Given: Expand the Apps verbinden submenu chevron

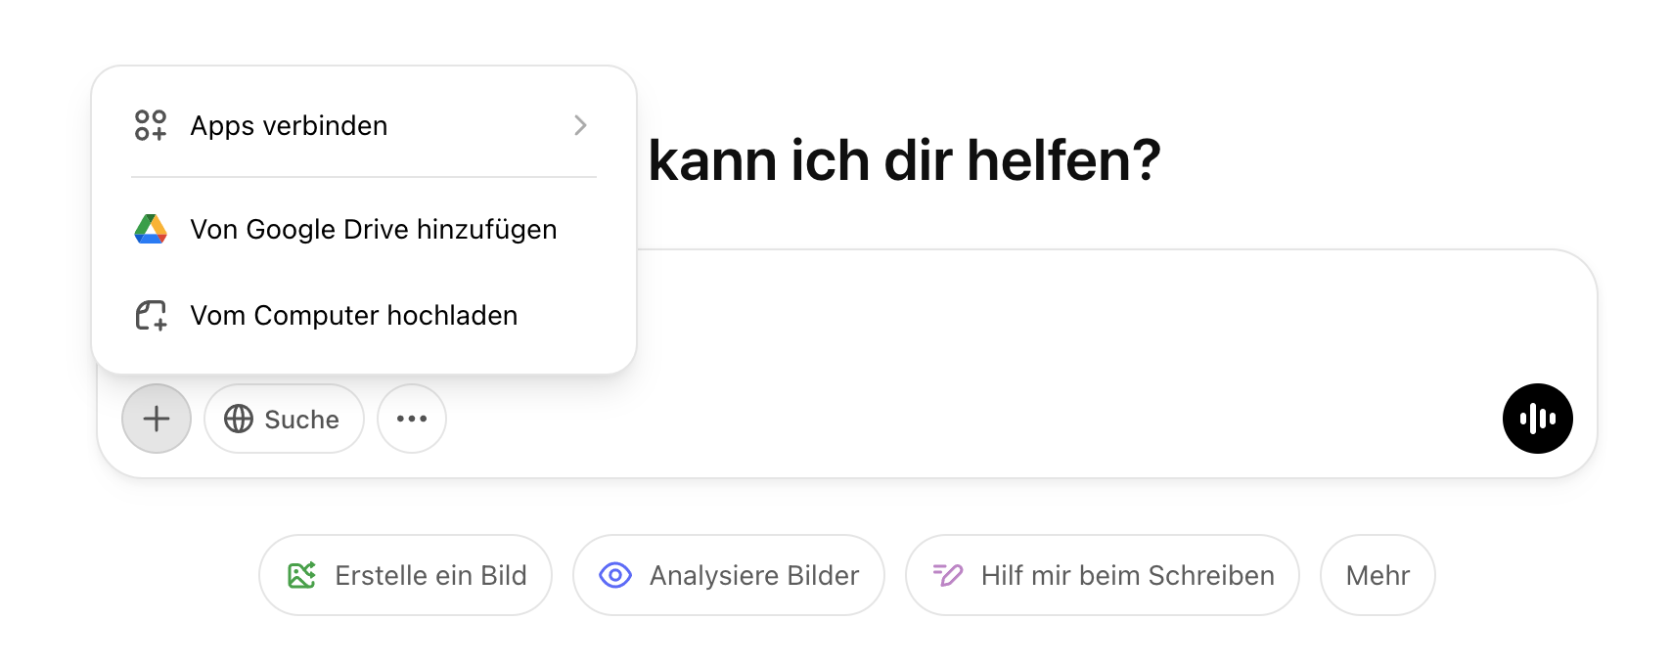Looking at the screenshot, I should [580, 125].
